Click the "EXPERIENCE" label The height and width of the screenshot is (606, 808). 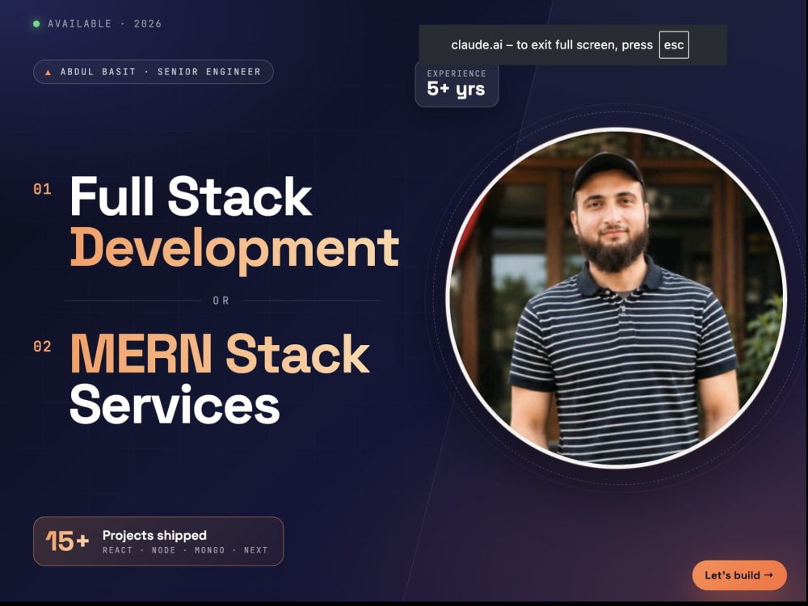click(457, 74)
